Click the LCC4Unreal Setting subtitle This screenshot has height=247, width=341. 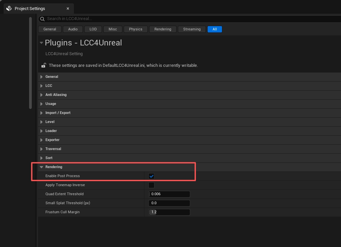coord(64,54)
